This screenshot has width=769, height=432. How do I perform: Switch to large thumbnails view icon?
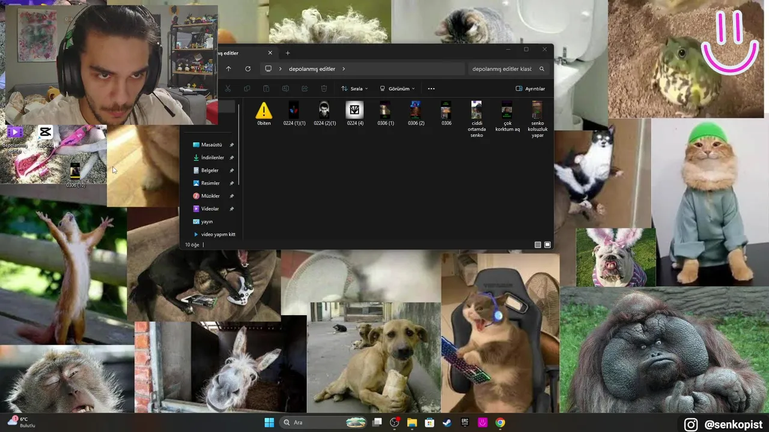pos(547,245)
